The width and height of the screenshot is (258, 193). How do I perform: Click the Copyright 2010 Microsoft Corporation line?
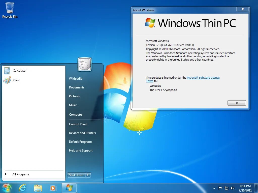[x=183, y=49]
